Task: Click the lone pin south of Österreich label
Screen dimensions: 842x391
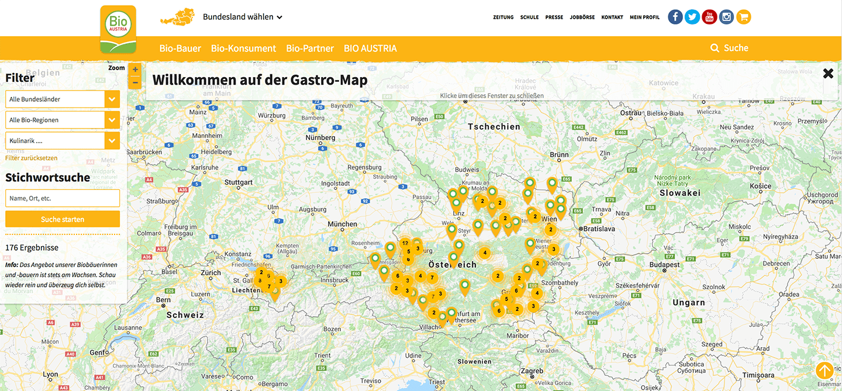Action: click(x=464, y=287)
